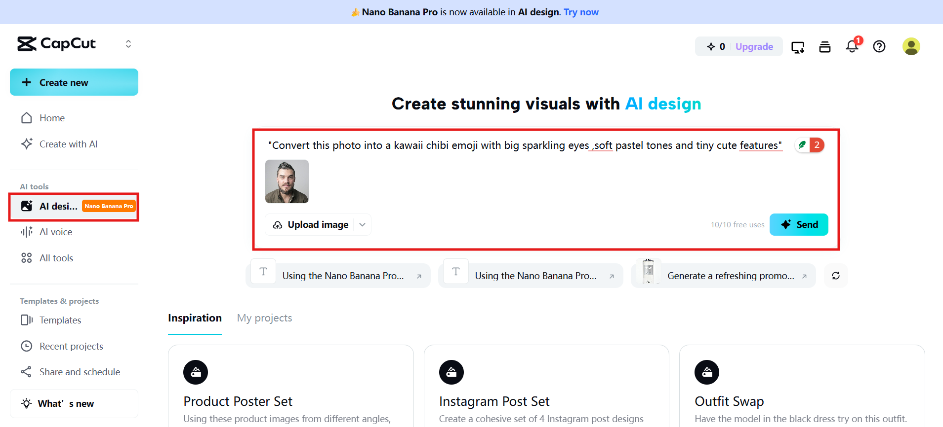
Task: Click the Templates icon
Action: pyautogui.click(x=27, y=320)
